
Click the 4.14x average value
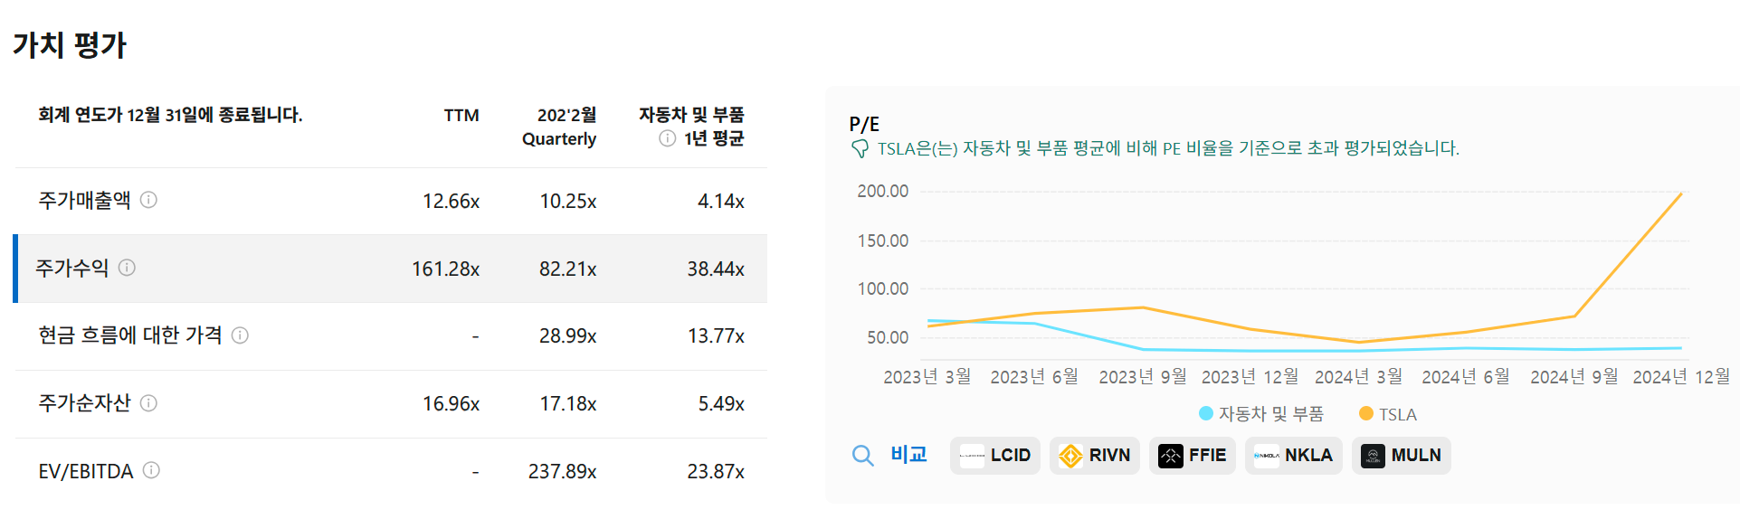(x=721, y=202)
